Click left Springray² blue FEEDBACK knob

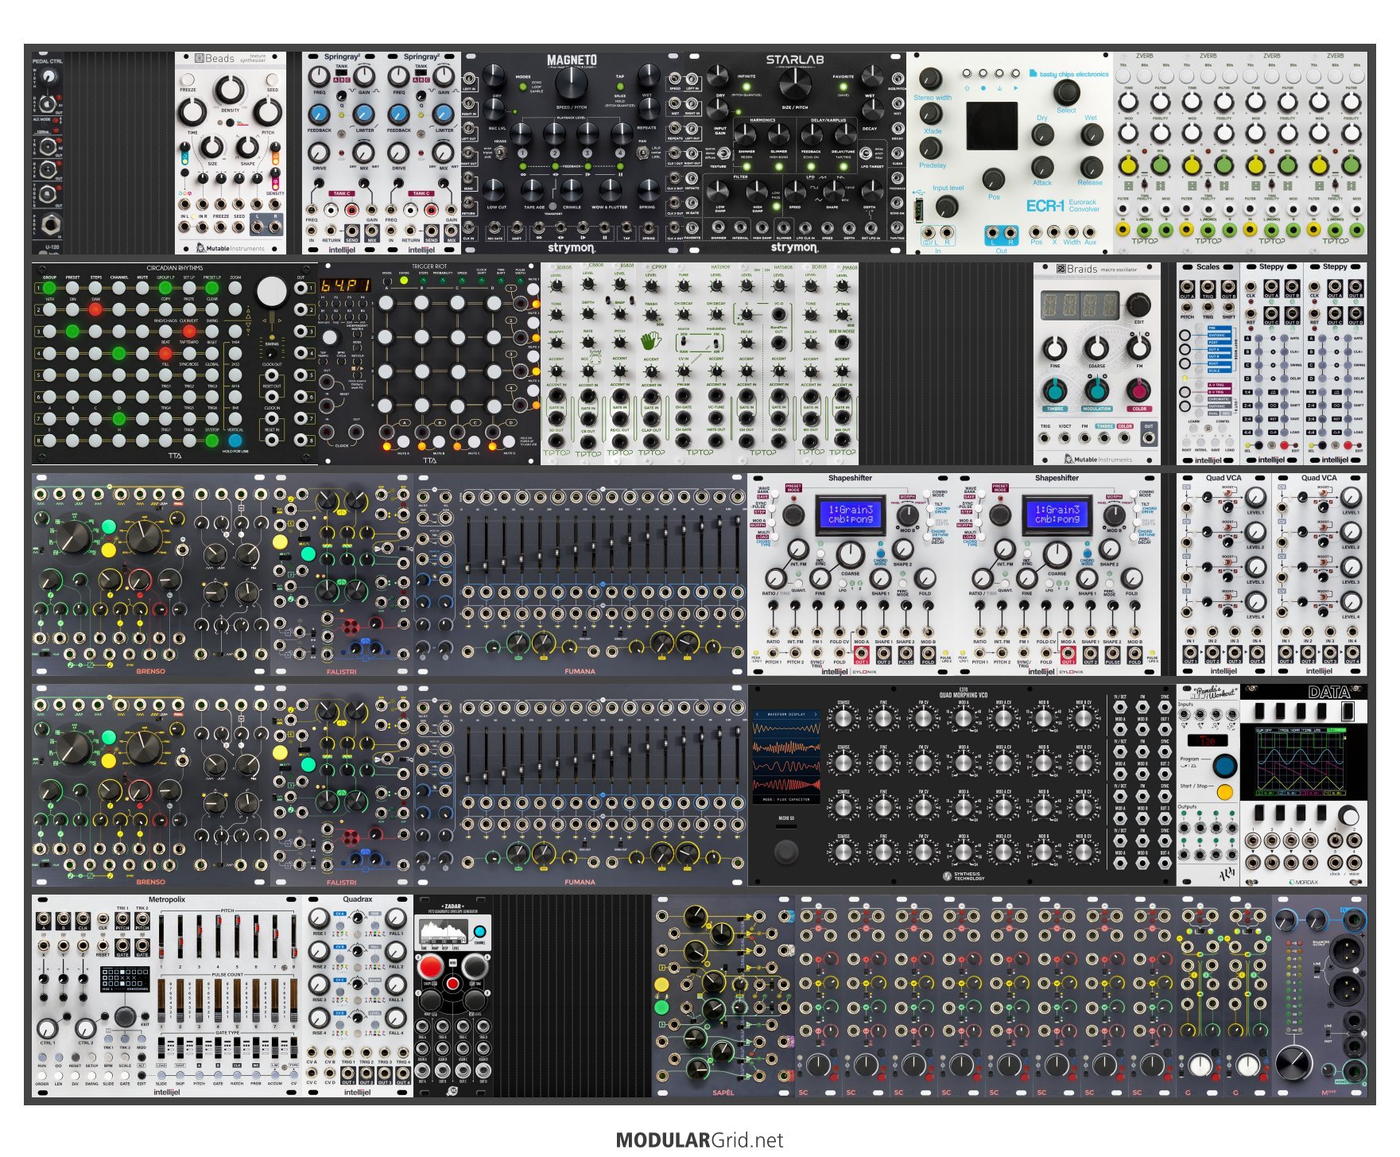click(319, 115)
